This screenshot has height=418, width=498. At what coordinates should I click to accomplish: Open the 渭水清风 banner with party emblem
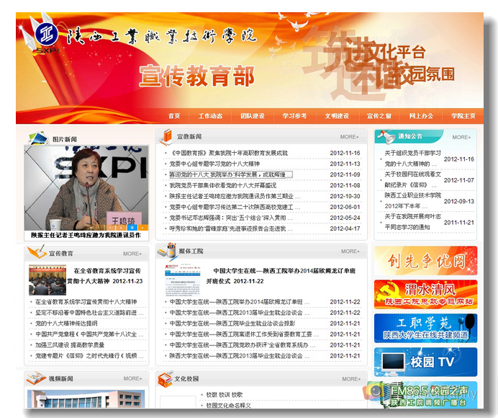click(425, 293)
